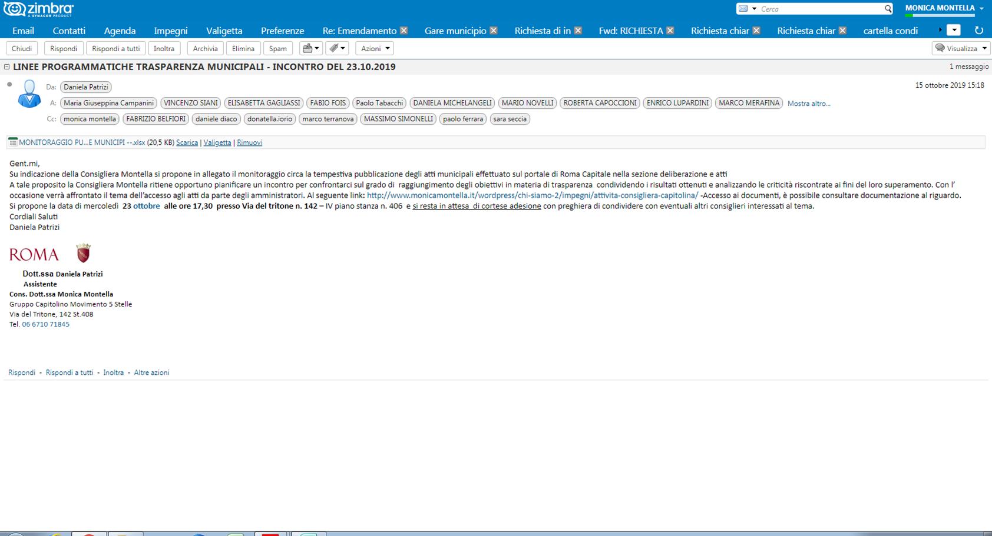Viewport: 992px width, 536px height.
Task: Download attachment via Scarica link
Action: pyautogui.click(x=187, y=142)
